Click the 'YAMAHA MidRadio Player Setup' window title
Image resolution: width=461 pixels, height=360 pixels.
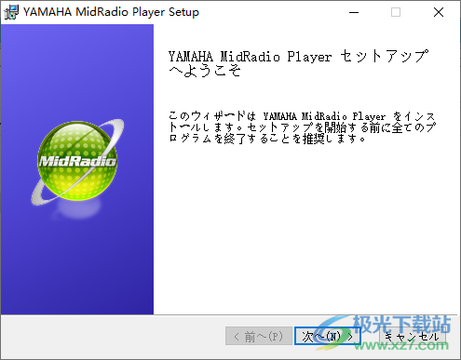(111, 12)
